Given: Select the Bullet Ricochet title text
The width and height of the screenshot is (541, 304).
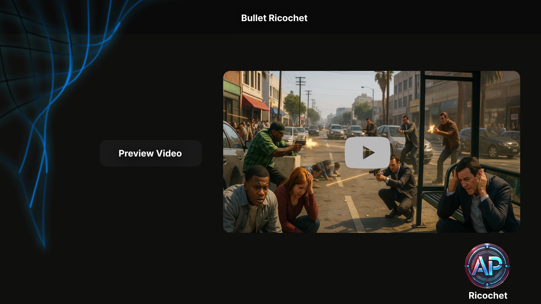Looking at the screenshot, I should (x=274, y=18).
